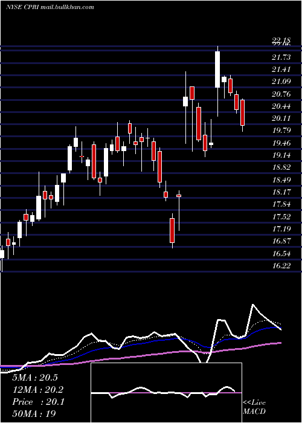Click the <<Live MACD label

point(254,407)
